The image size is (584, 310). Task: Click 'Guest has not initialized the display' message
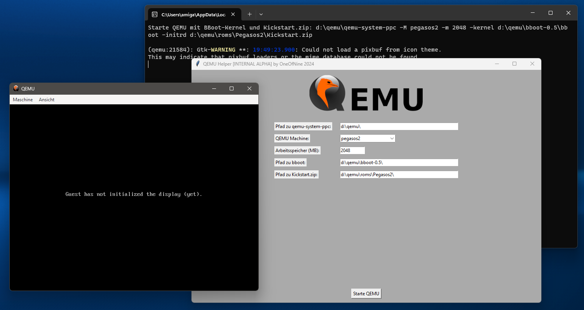tap(134, 194)
